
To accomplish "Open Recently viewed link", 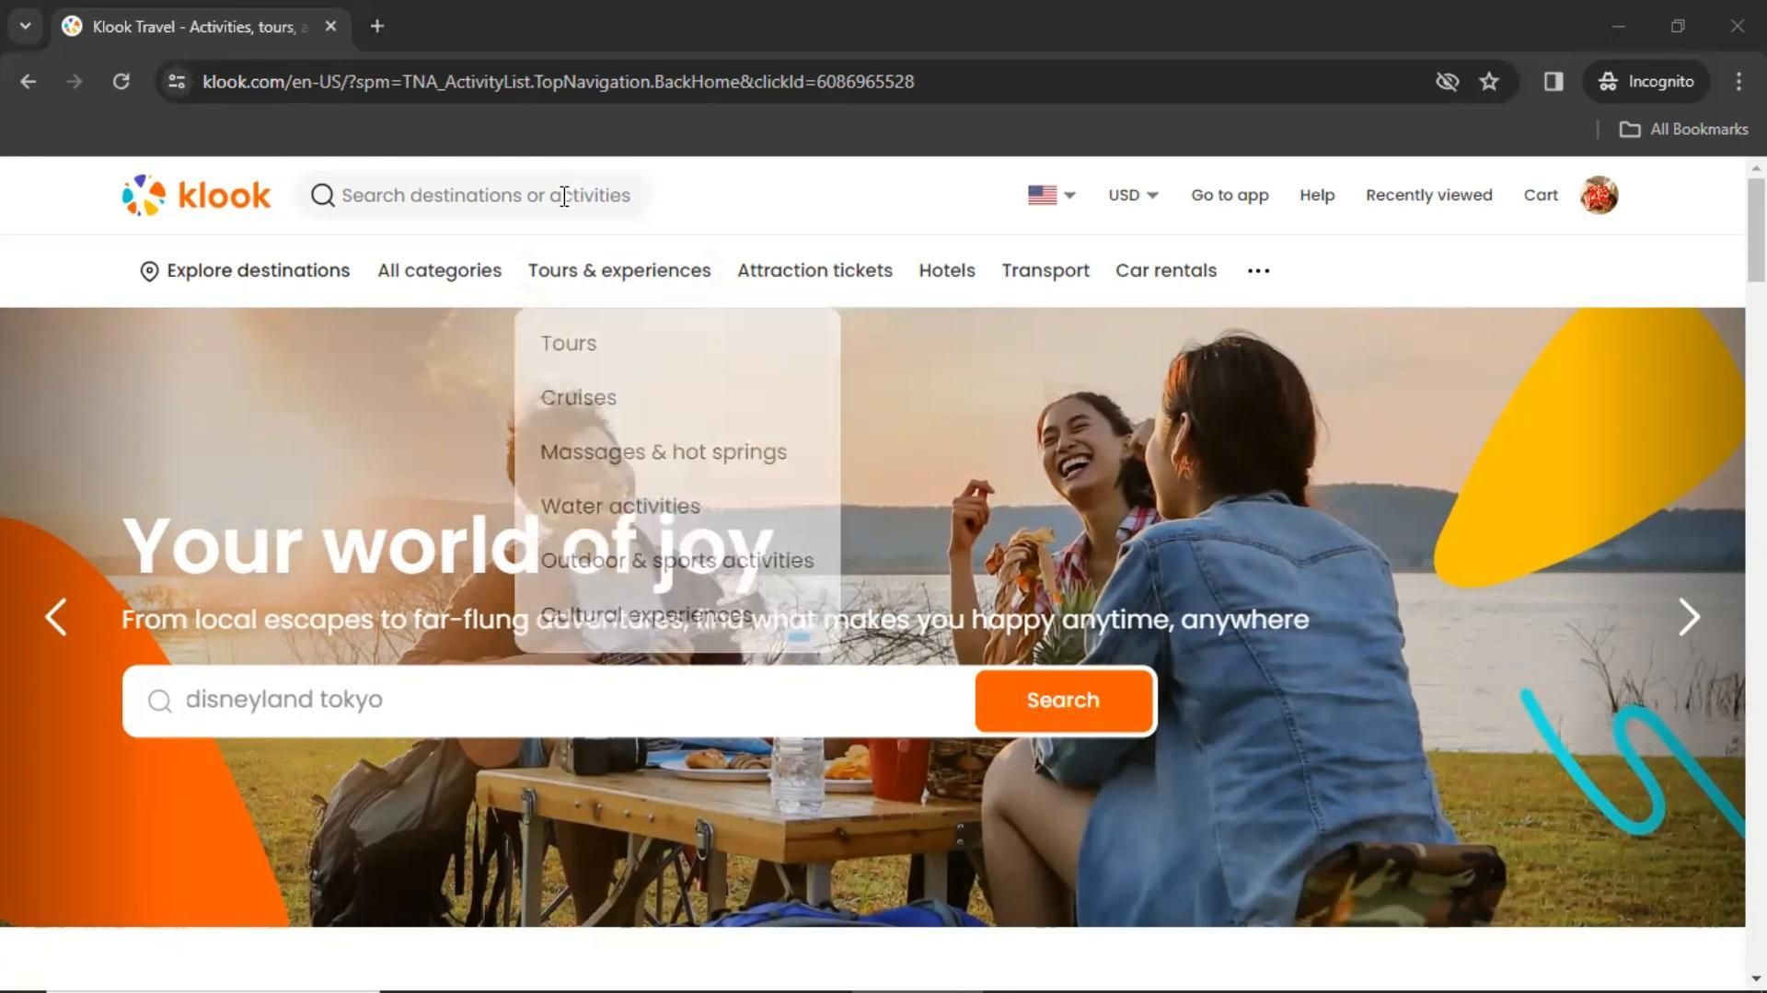I will tap(1428, 195).
